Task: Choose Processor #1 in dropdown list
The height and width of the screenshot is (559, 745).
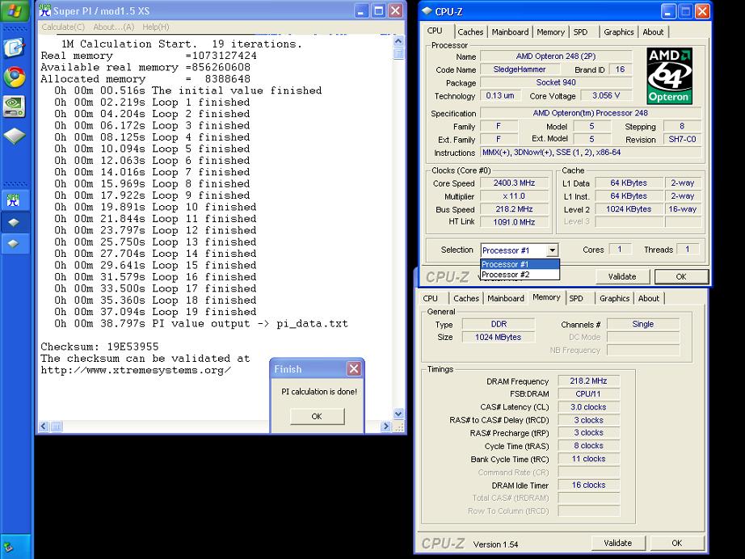Action: pyautogui.click(x=520, y=264)
